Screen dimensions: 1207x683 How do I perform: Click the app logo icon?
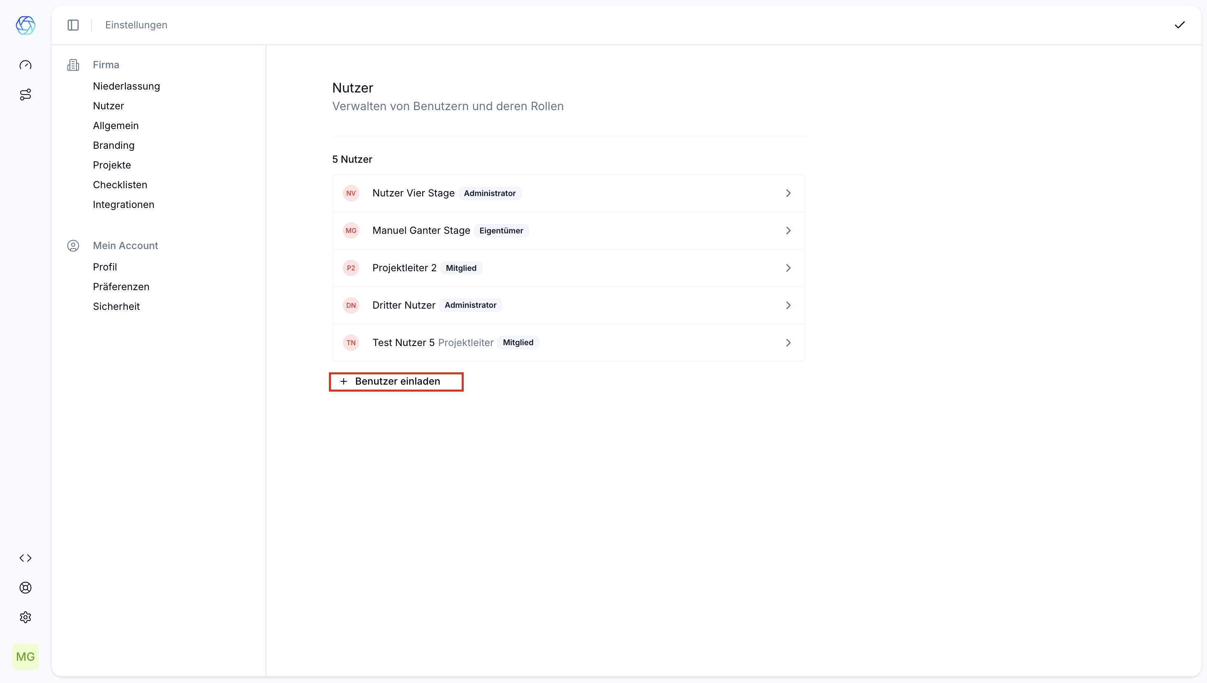tap(25, 25)
